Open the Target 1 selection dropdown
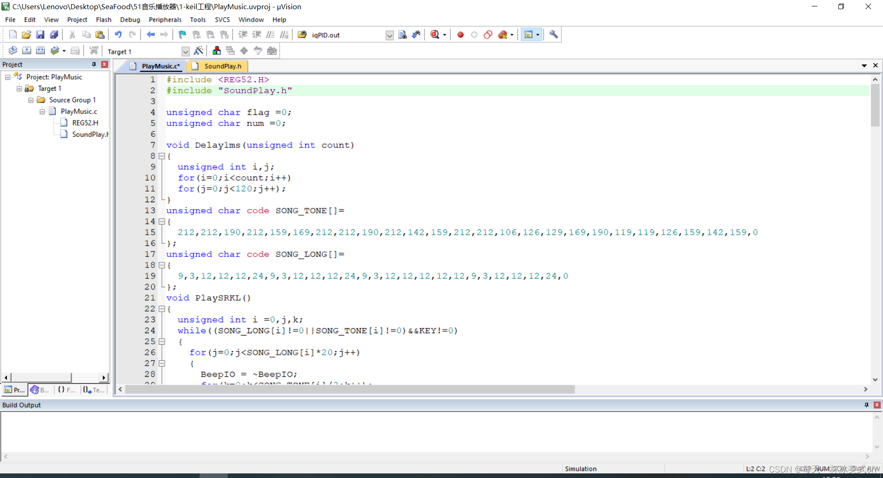883x478 pixels. (185, 51)
